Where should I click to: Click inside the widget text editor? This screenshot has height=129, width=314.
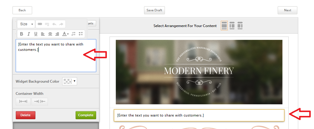pos(56,56)
